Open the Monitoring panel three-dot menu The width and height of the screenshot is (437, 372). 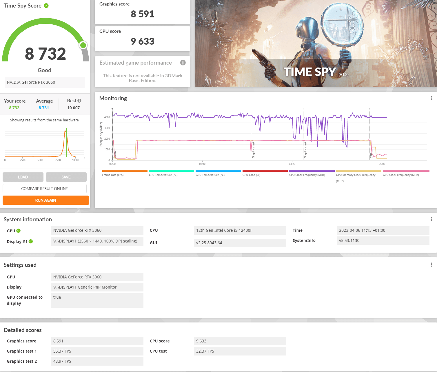tap(431, 98)
